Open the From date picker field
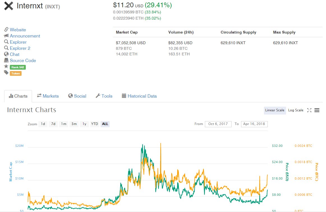The width and height of the screenshot is (326, 212). click(x=218, y=124)
